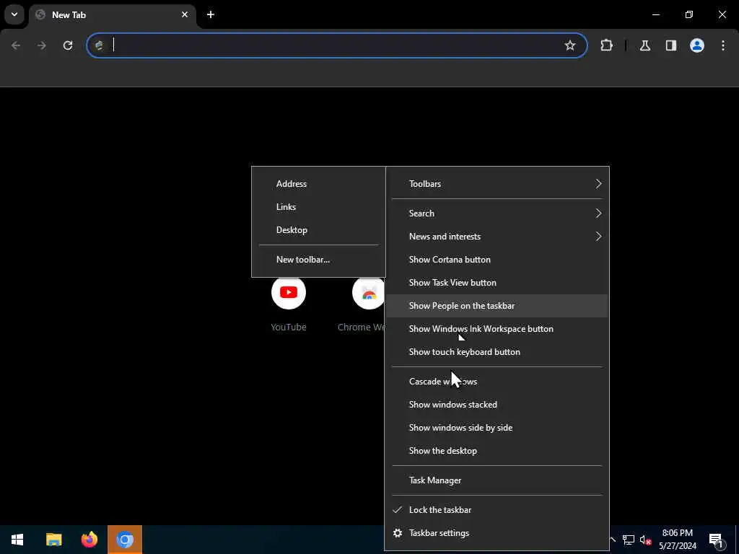Open Taskbar settings
Image resolution: width=739 pixels, height=554 pixels.
pyautogui.click(x=497, y=533)
